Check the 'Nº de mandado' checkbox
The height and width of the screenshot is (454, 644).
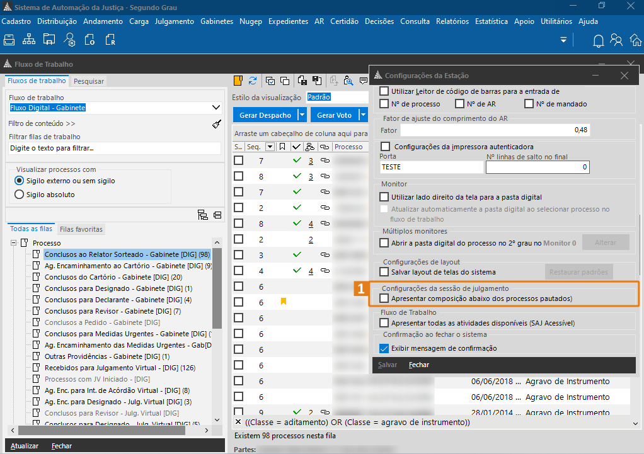(x=529, y=103)
